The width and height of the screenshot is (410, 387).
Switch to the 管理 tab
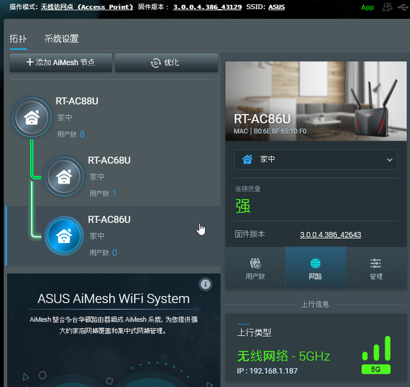pyautogui.click(x=376, y=268)
